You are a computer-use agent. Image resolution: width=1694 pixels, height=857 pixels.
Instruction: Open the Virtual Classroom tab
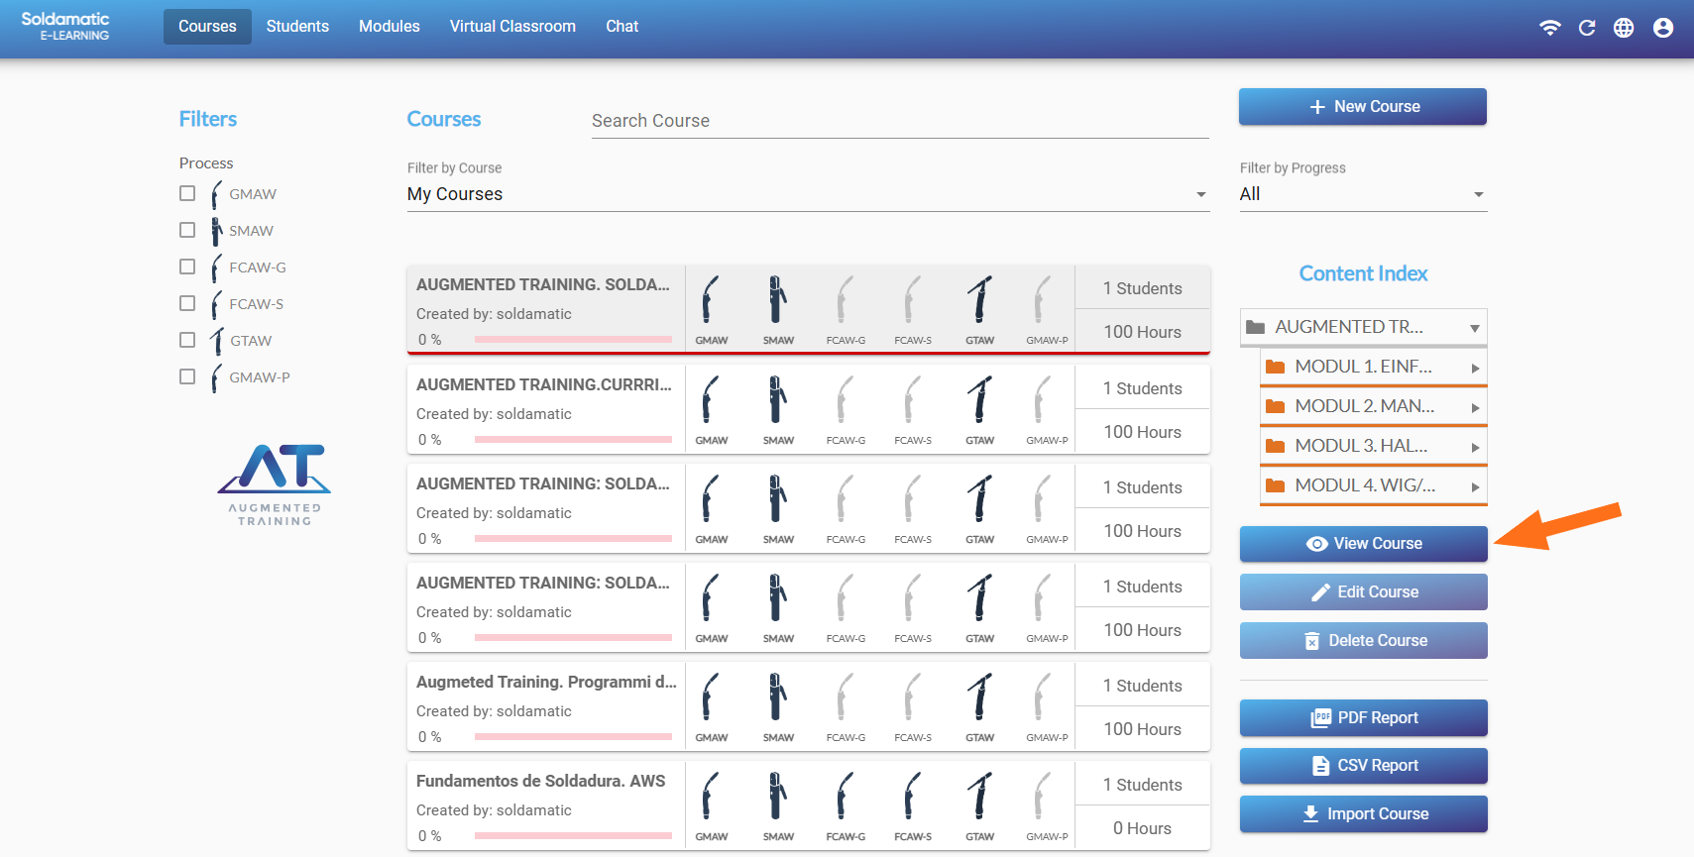click(x=512, y=27)
